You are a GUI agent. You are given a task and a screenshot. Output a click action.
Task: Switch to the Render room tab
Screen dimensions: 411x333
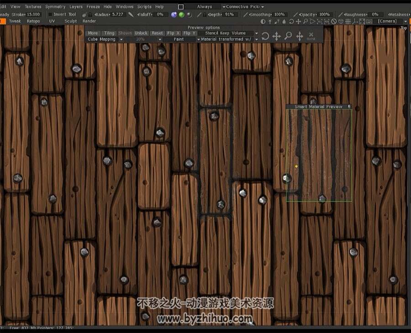tap(89, 21)
